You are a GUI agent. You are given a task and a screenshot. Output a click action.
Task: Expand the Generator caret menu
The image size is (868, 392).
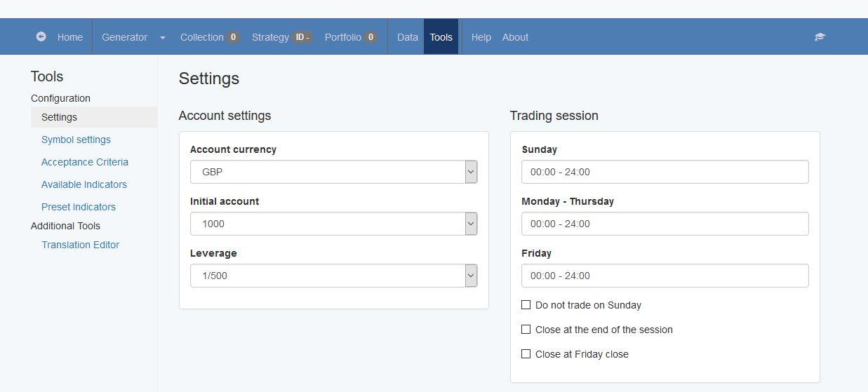(162, 37)
